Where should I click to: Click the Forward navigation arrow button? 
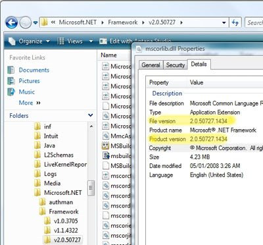tap(26, 22)
